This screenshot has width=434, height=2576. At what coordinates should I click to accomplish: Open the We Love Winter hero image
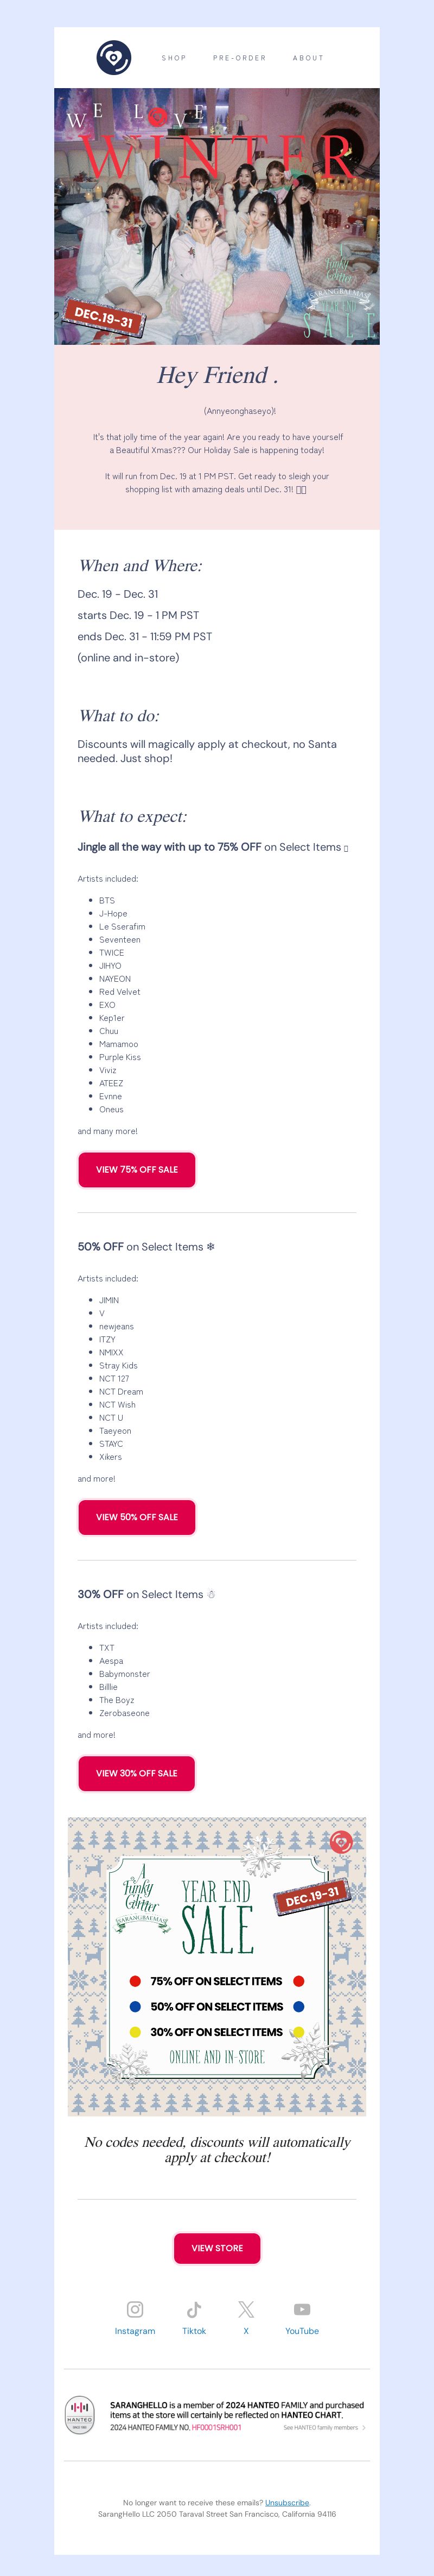(x=216, y=216)
